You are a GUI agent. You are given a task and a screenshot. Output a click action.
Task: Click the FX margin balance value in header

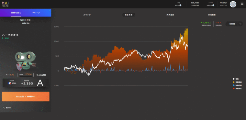pyautogui.click(x=195, y=3)
